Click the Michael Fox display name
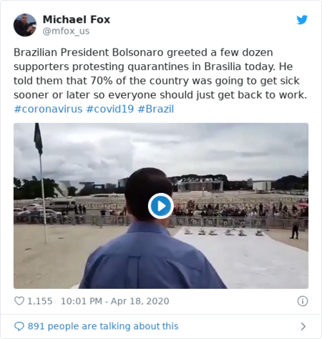Viewport: 322px width, 339px height. 77,19
